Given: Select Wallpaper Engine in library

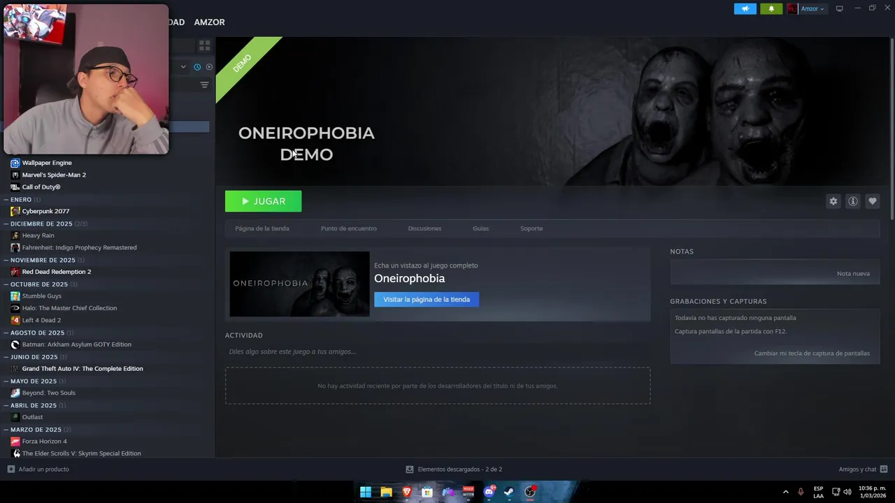Looking at the screenshot, I should pyautogui.click(x=47, y=163).
